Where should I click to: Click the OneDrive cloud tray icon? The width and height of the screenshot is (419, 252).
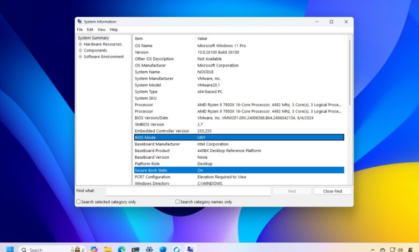point(382,250)
